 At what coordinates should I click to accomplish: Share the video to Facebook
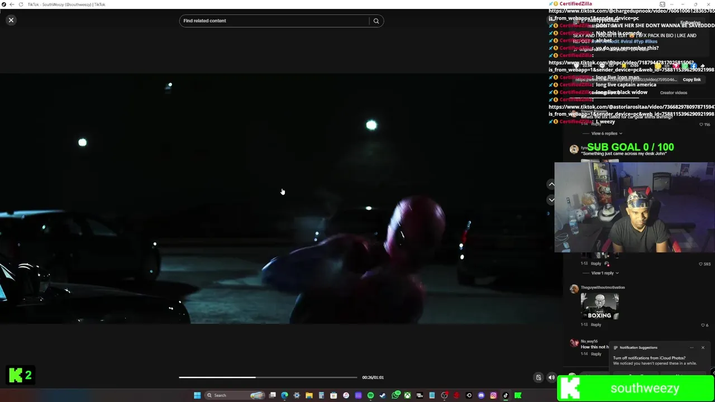[694, 65]
